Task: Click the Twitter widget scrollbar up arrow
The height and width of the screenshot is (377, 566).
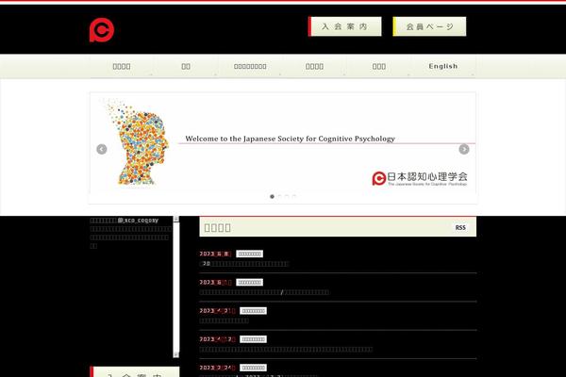Action: click(x=176, y=219)
